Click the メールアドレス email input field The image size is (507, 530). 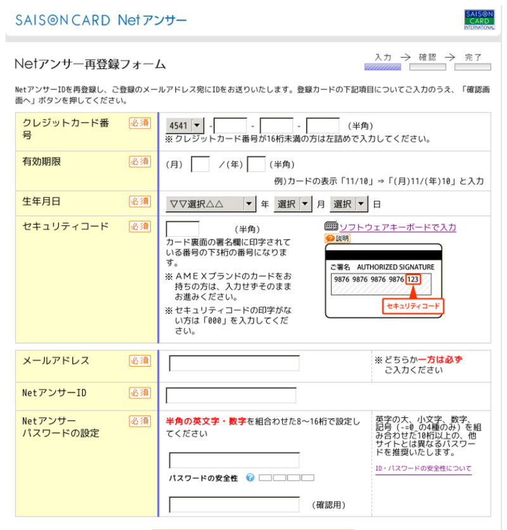234,363
